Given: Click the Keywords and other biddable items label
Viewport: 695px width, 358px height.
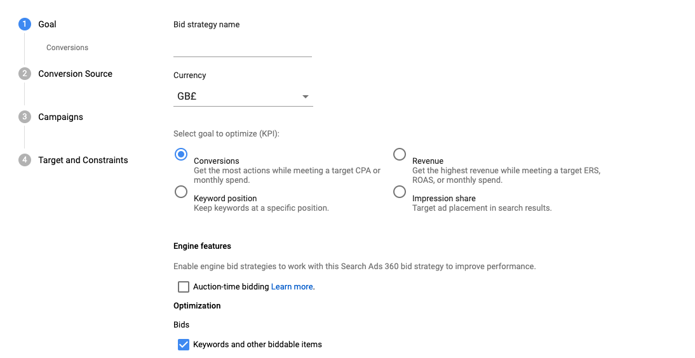Looking at the screenshot, I should (x=257, y=345).
